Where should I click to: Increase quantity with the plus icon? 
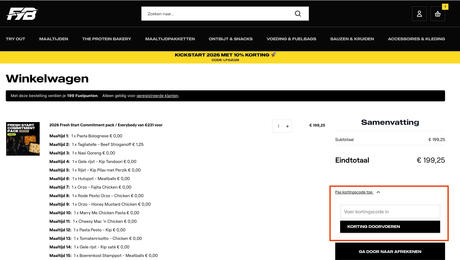tap(287, 126)
